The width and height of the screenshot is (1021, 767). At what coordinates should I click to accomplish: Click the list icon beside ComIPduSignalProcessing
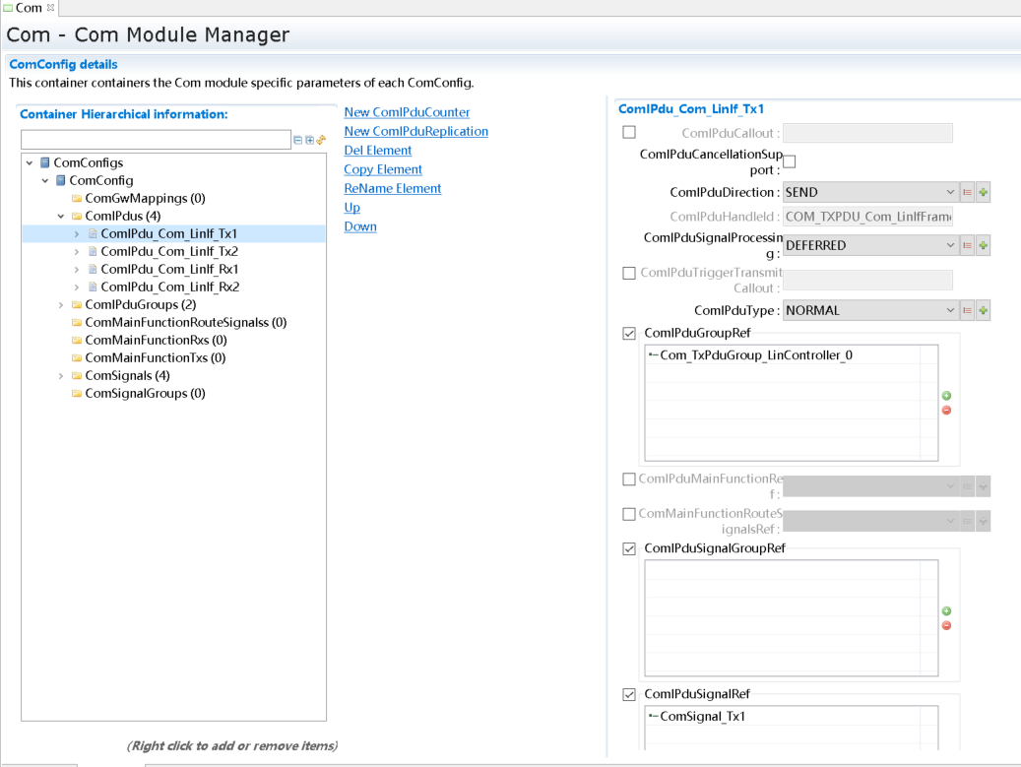[967, 246]
